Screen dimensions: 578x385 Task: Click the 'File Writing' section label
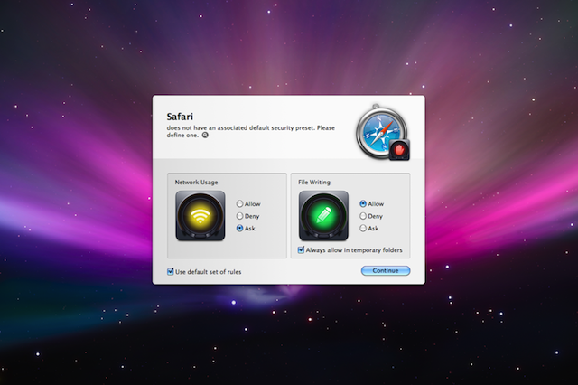click(x=315, y=183)
